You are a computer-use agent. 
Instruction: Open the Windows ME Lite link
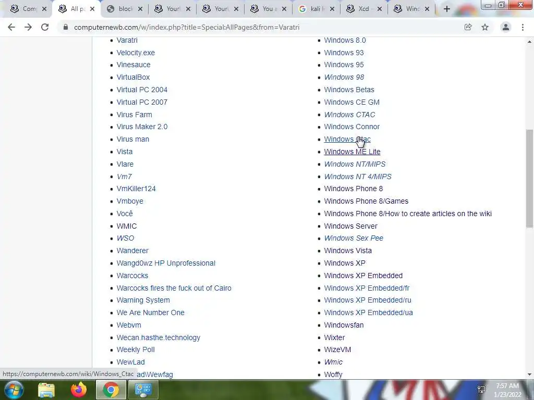(x=352, y=152)
